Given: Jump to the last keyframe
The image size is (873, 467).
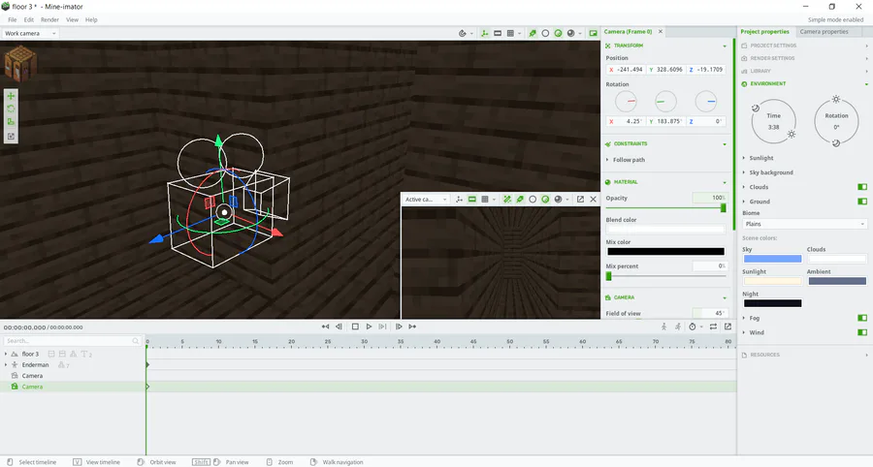Looking at the screenshot, I should click(412, 327).
